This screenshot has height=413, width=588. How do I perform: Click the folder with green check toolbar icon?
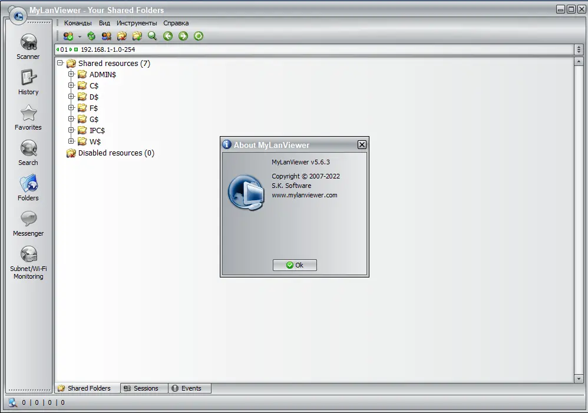pos(137,36)
